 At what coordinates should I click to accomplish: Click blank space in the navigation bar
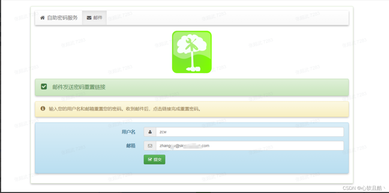pyautogui.click(x=228, y=18)
